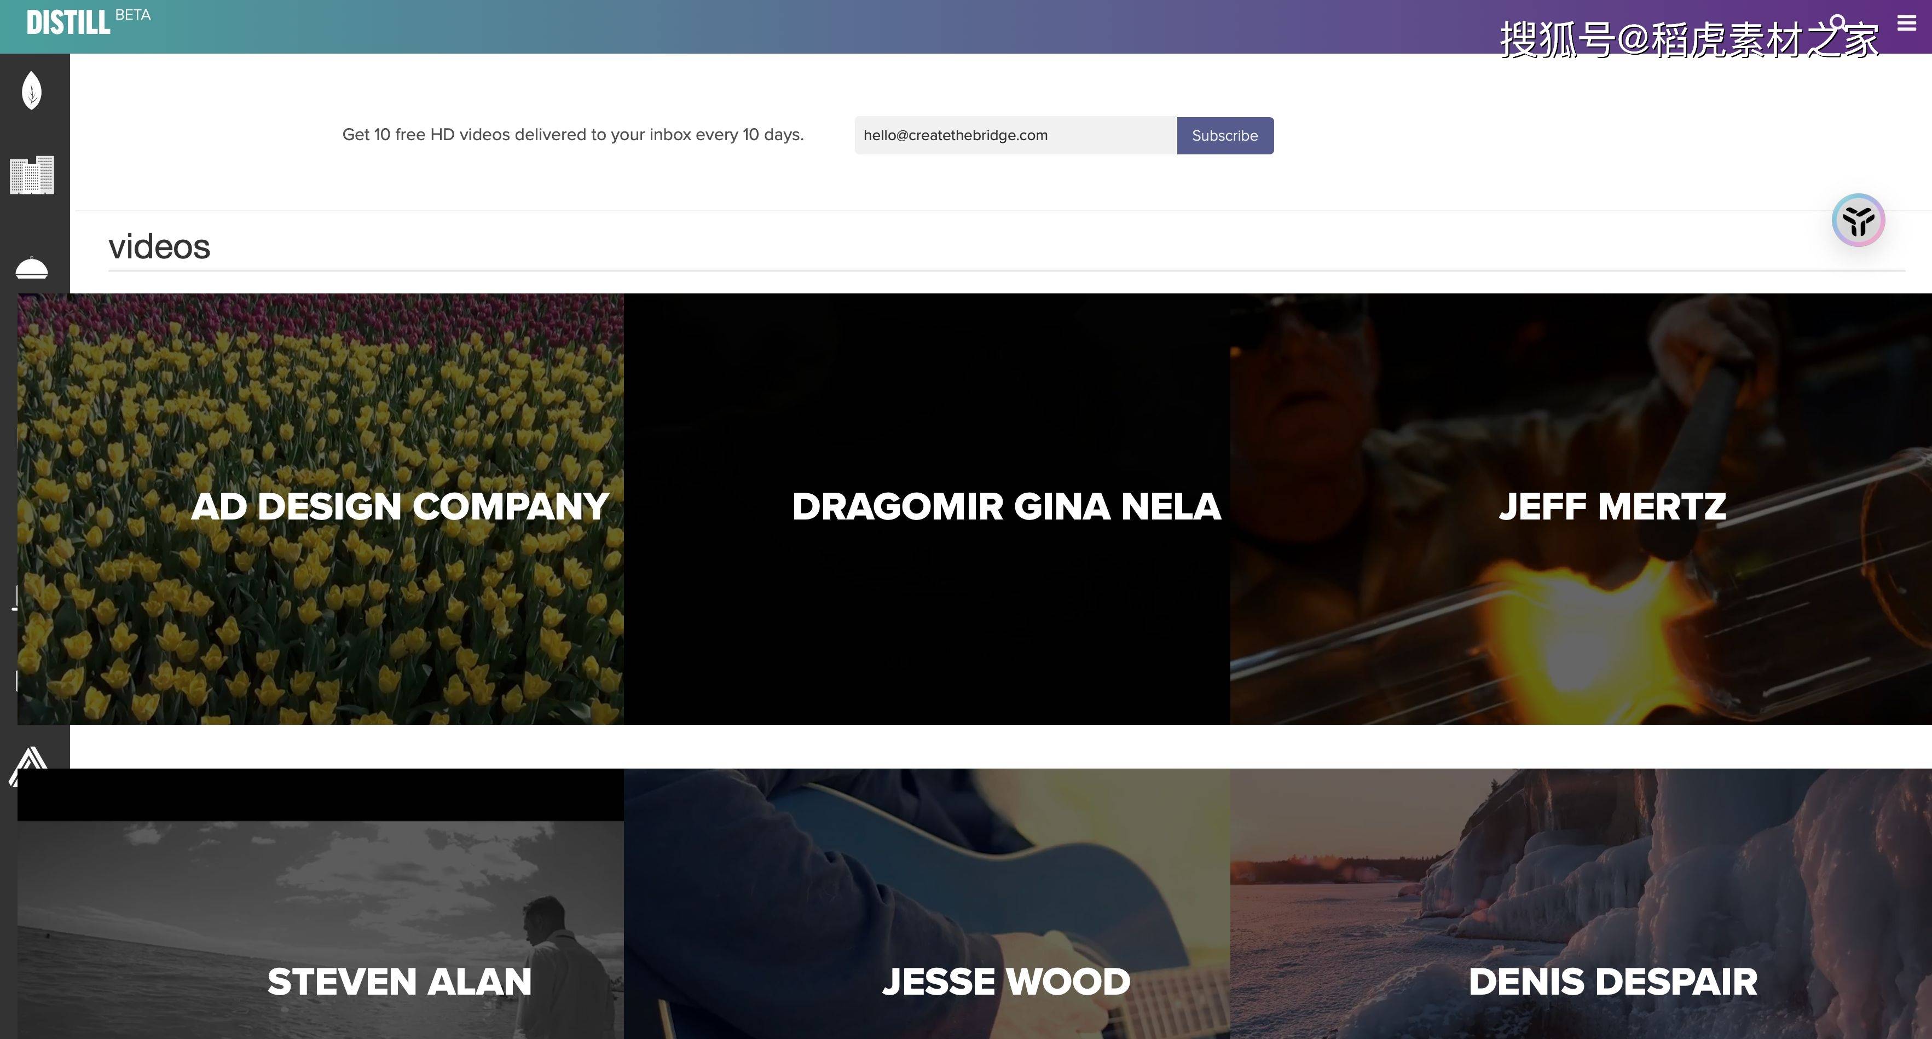Click the BETA label beside the logo
Image resolution: width=1932 pixels, height=1039 pixels.
[x=133, y=15]
